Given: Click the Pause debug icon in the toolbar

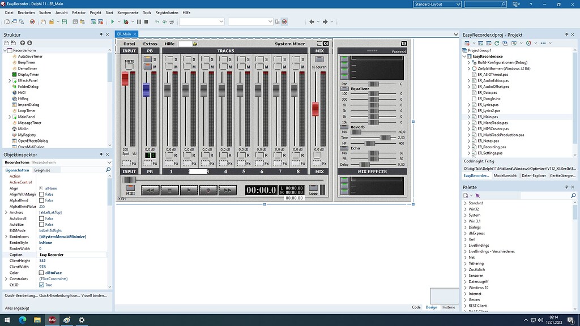Looking at the screenshot, I should click(139, 23).
